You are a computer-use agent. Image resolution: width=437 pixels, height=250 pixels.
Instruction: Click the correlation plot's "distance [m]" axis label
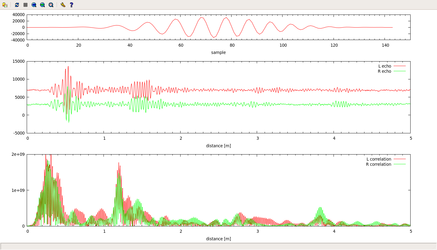pyautogui.click(x=218, y=239)
